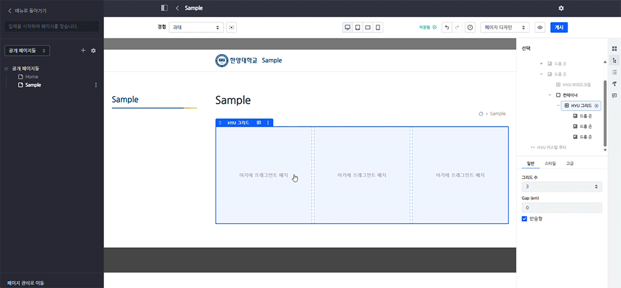Toggle the product menu sidebar icon
The height and width of the screenshot is (288, 621).
click(x=164, y=8)
